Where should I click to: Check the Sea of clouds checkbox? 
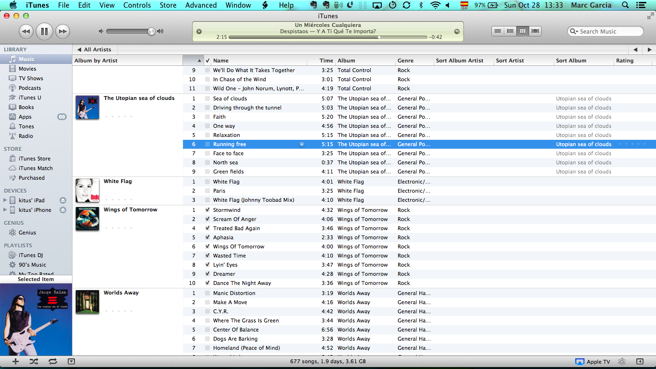pos(207,98)
